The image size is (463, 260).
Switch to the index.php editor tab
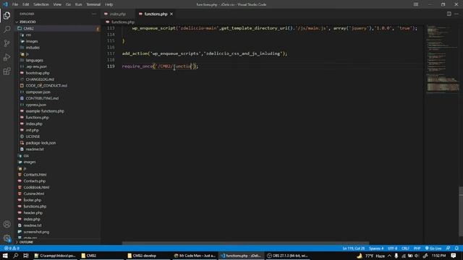pos(117,14)
